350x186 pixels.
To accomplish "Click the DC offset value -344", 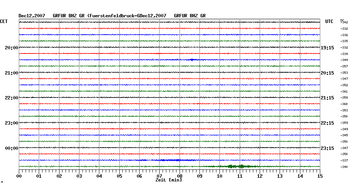I will click(x=344, y=60).
